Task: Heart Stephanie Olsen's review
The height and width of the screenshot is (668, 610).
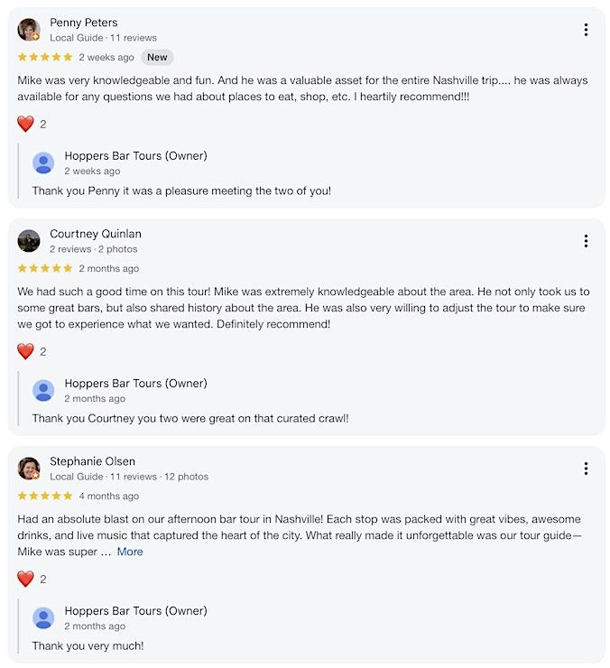Action: coord(25,580)
